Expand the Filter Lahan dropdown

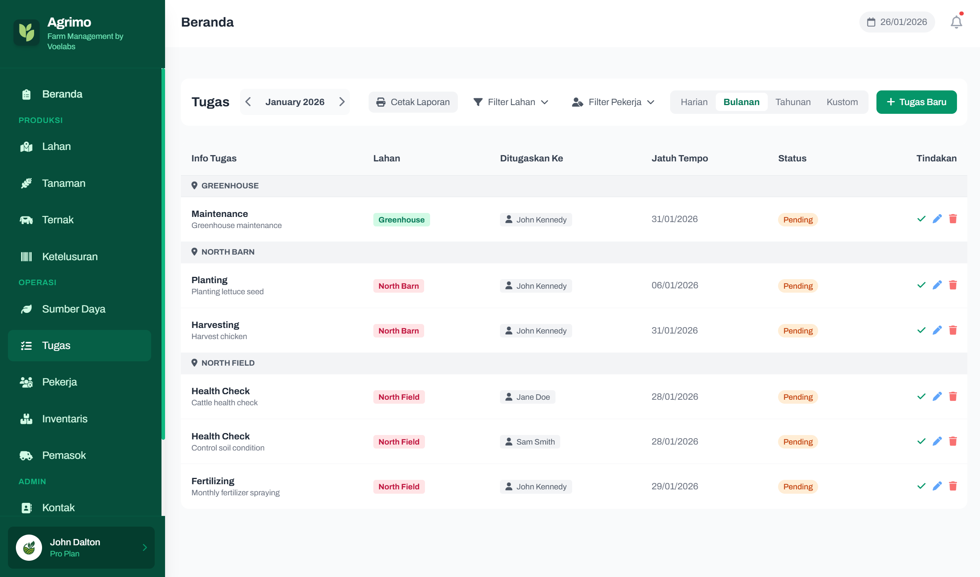click(x=511, y=102)
